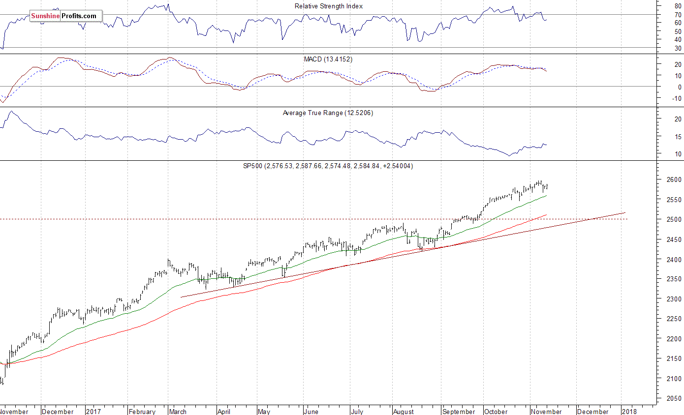
Task: Click the '2018' year label on time axis
Action: (628, 412)
